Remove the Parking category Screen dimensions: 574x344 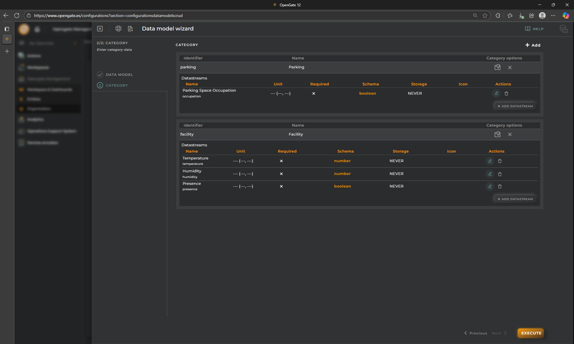click(510, 67)
